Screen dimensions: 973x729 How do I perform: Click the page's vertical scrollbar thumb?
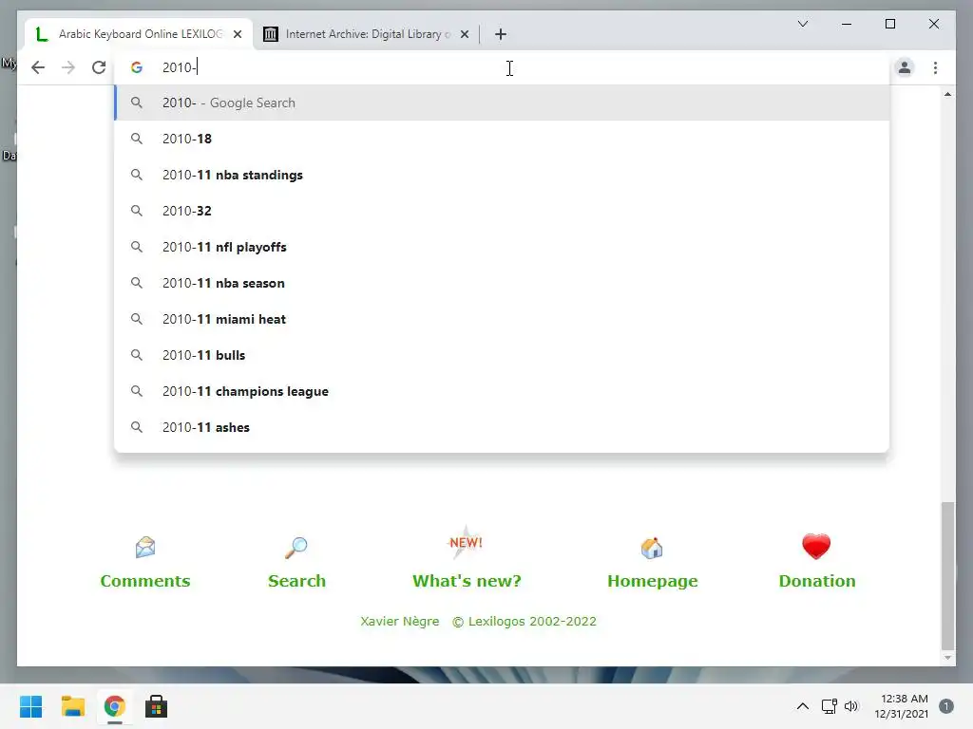(x=947, y=575)
